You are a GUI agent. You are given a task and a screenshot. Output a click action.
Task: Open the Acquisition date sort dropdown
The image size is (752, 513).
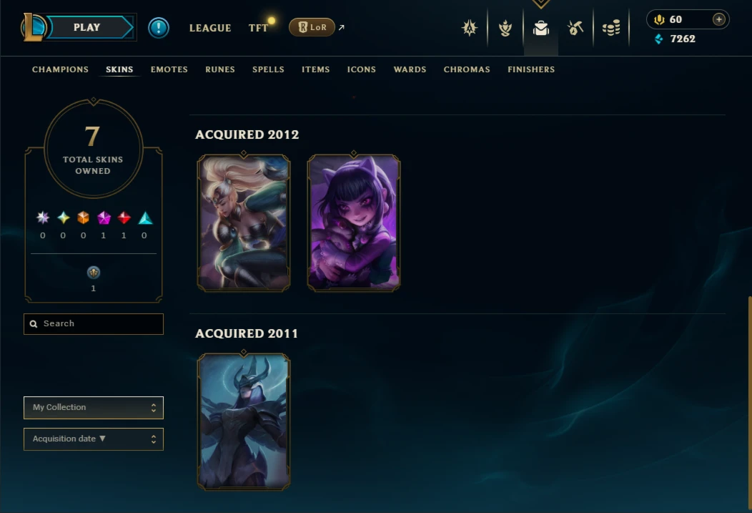(94, 439)
